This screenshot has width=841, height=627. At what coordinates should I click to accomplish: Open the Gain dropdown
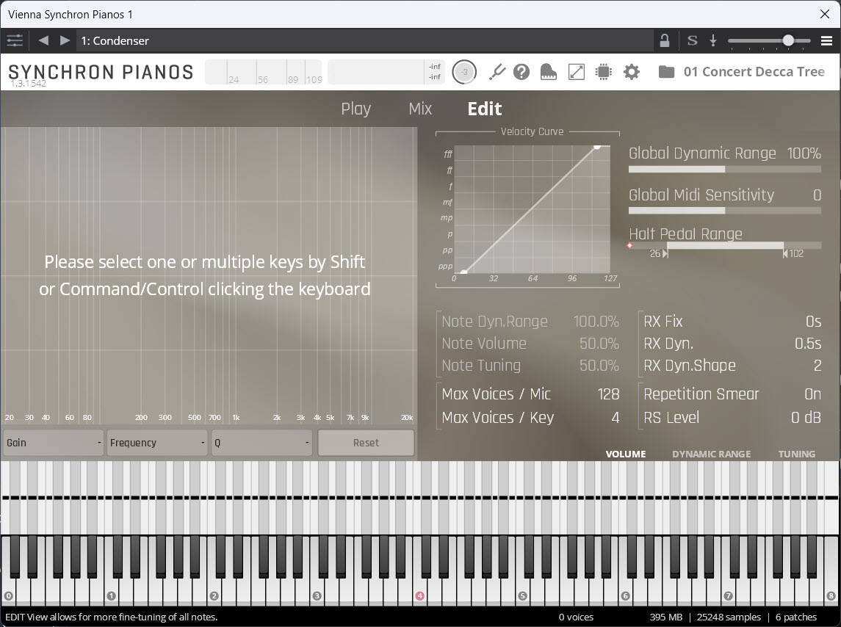tap(53, 443)
